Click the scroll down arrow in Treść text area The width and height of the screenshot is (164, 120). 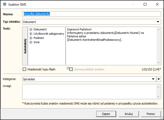click(x=158, y=63)
